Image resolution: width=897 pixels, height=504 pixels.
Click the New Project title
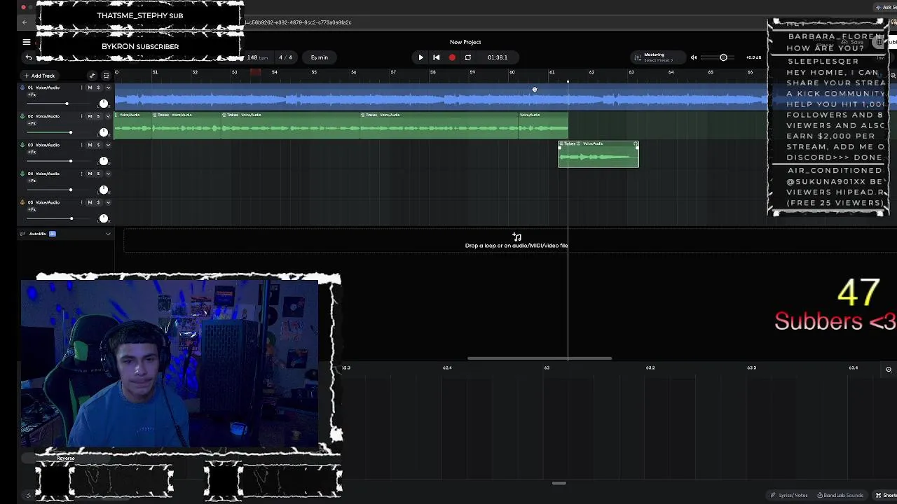coord(465,42)
